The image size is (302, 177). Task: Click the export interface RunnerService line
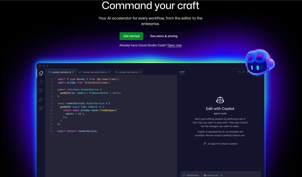point(79,90)
